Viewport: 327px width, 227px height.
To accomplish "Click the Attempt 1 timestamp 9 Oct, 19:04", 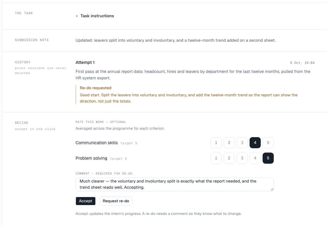I will coord(302,63).
